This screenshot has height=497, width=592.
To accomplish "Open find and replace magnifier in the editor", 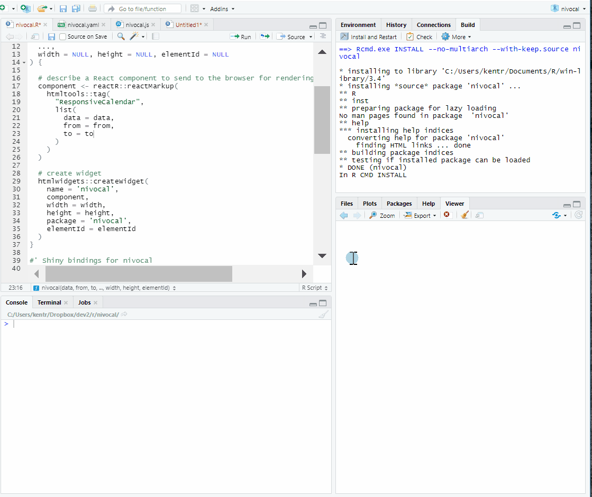I will point(121,36).
